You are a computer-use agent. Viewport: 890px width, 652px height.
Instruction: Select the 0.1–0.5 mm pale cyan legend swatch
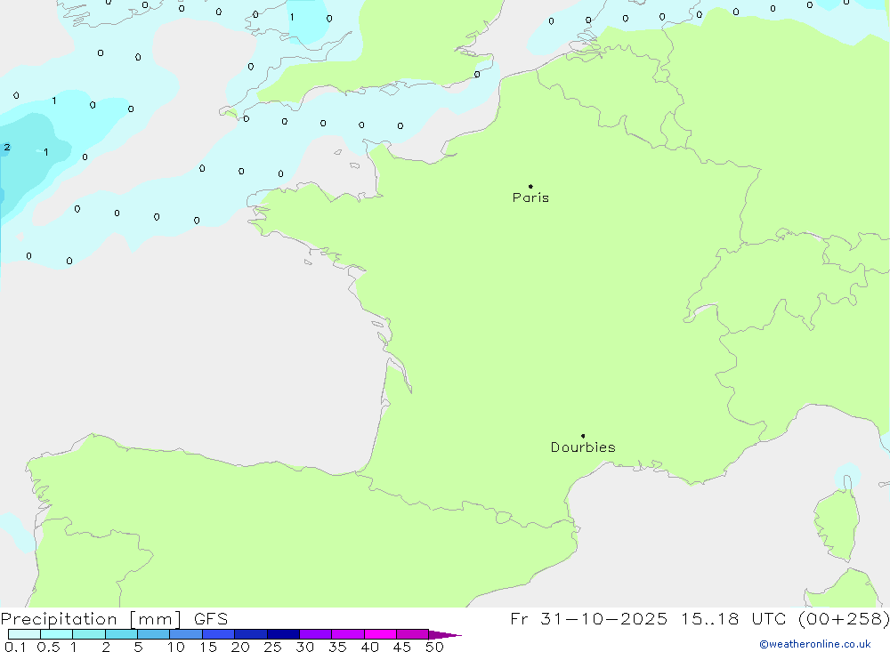pos(24,634)
